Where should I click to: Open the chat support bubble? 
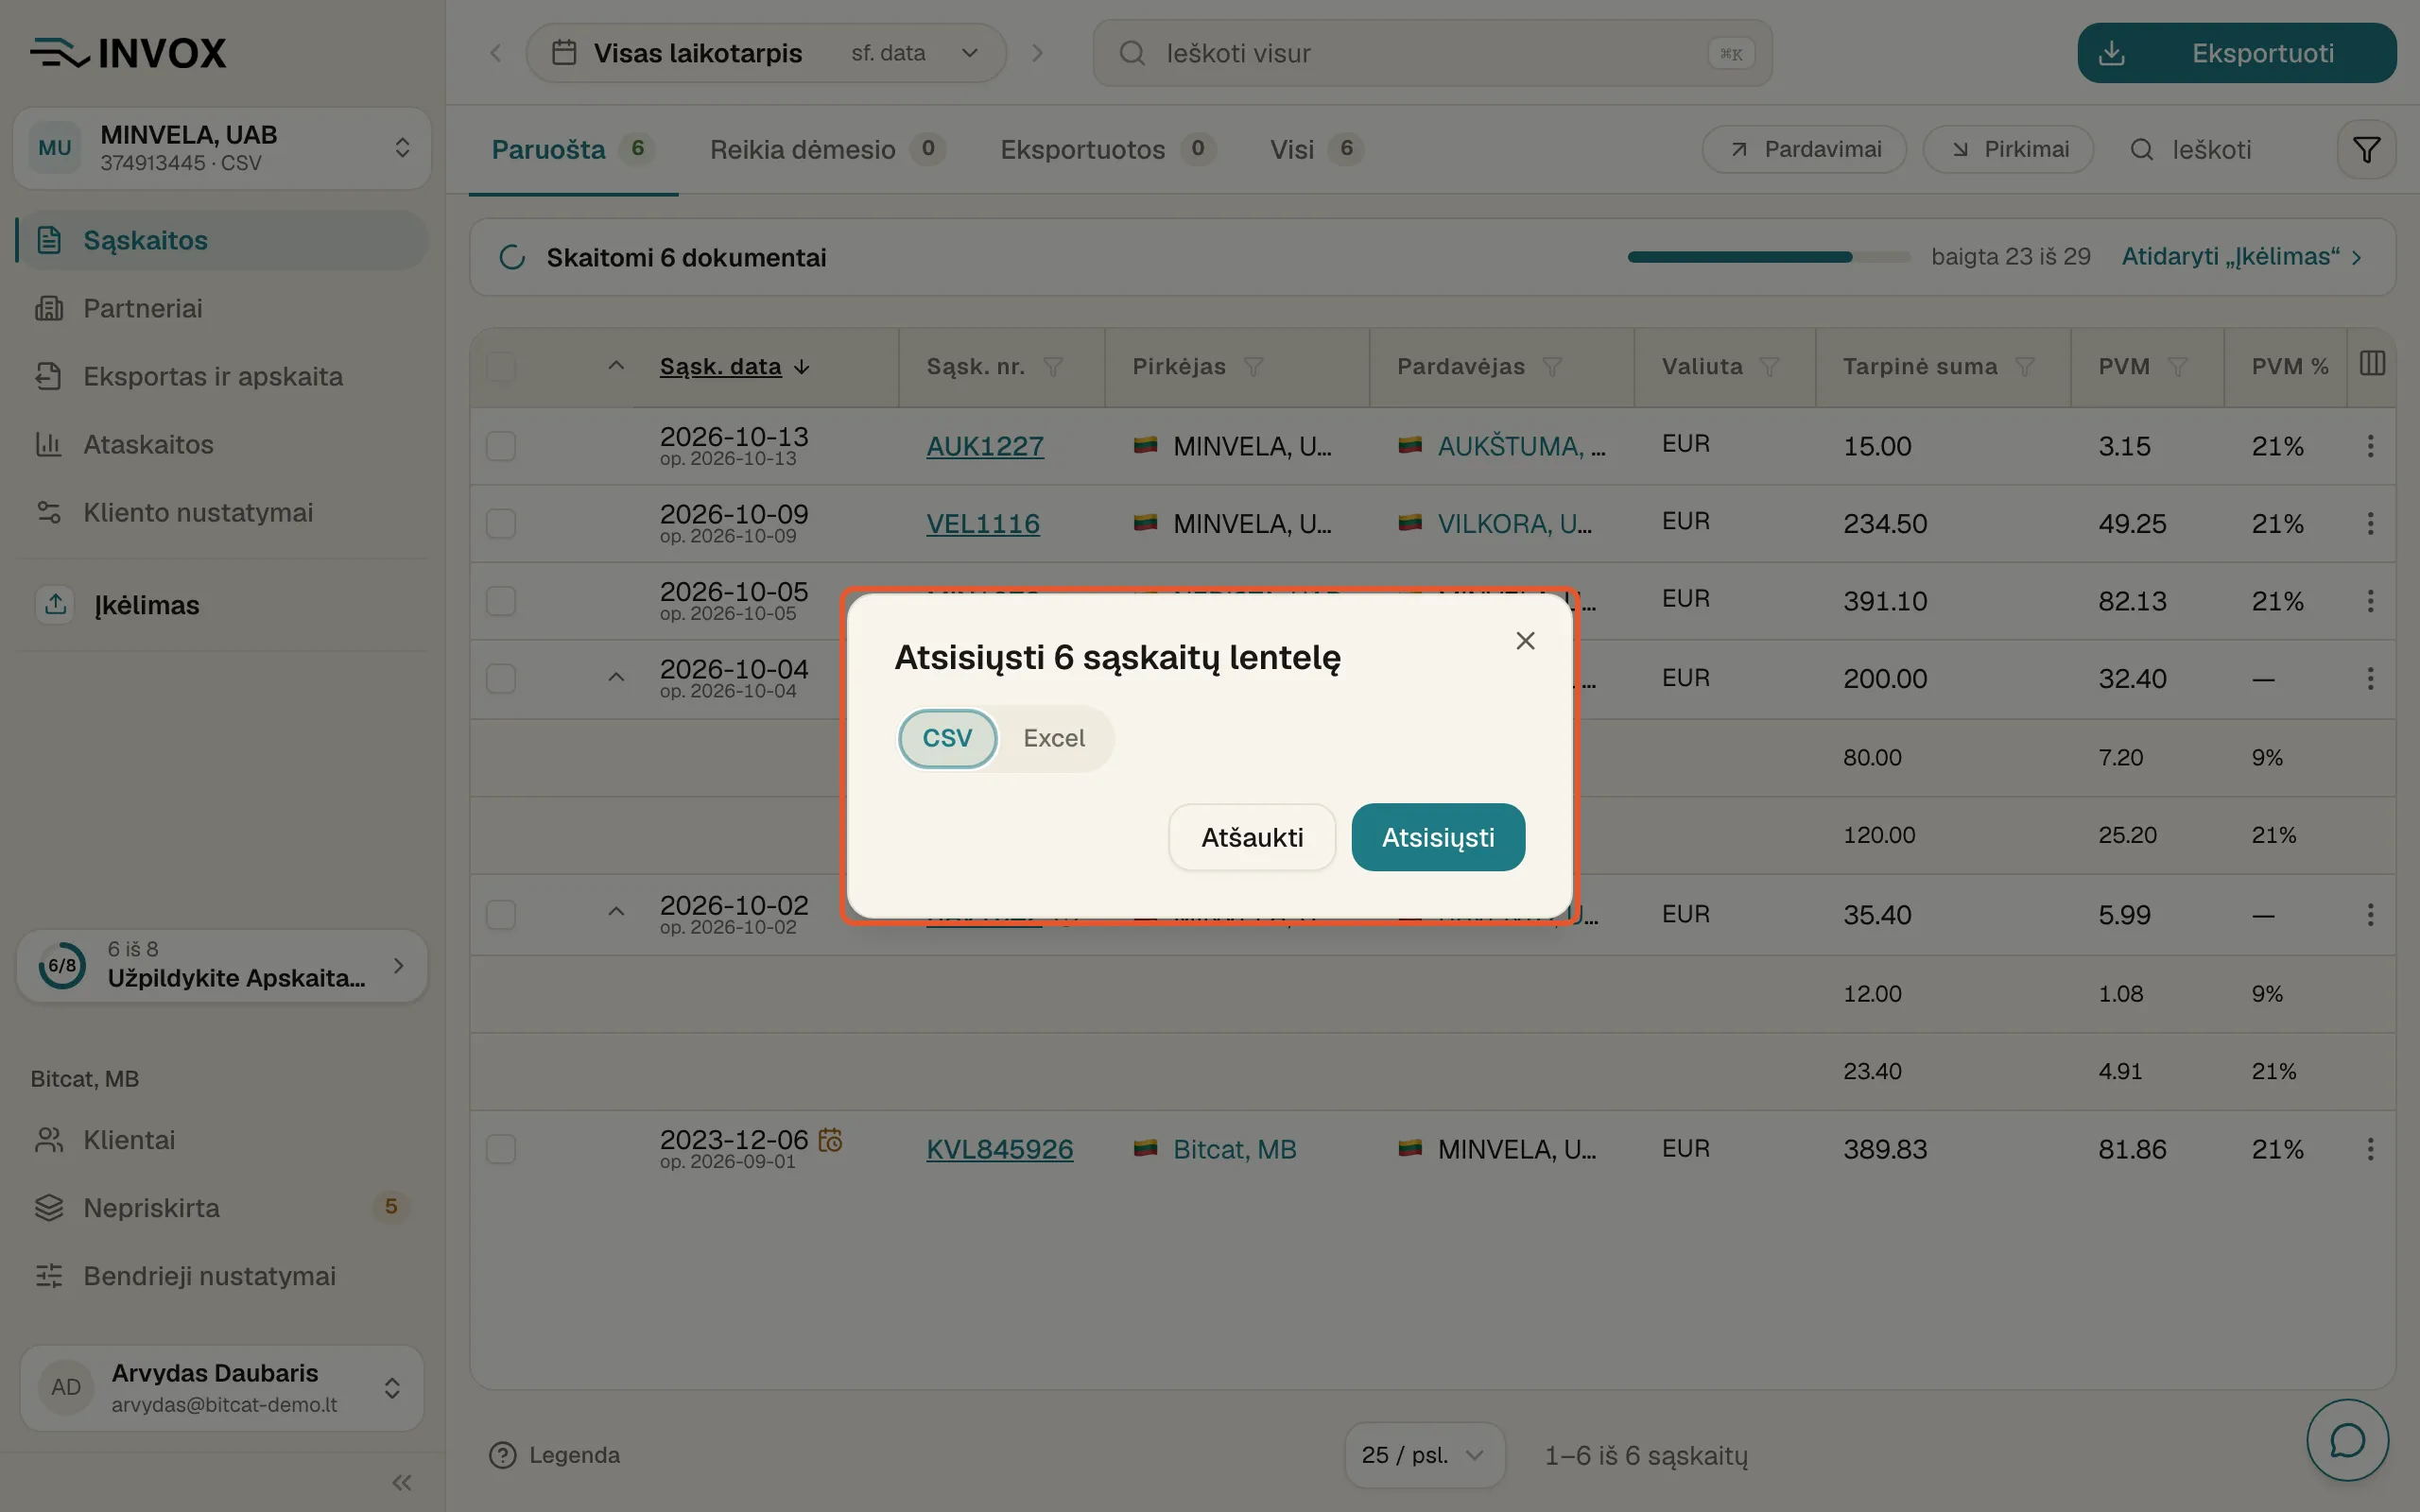coord(2347,1440)
